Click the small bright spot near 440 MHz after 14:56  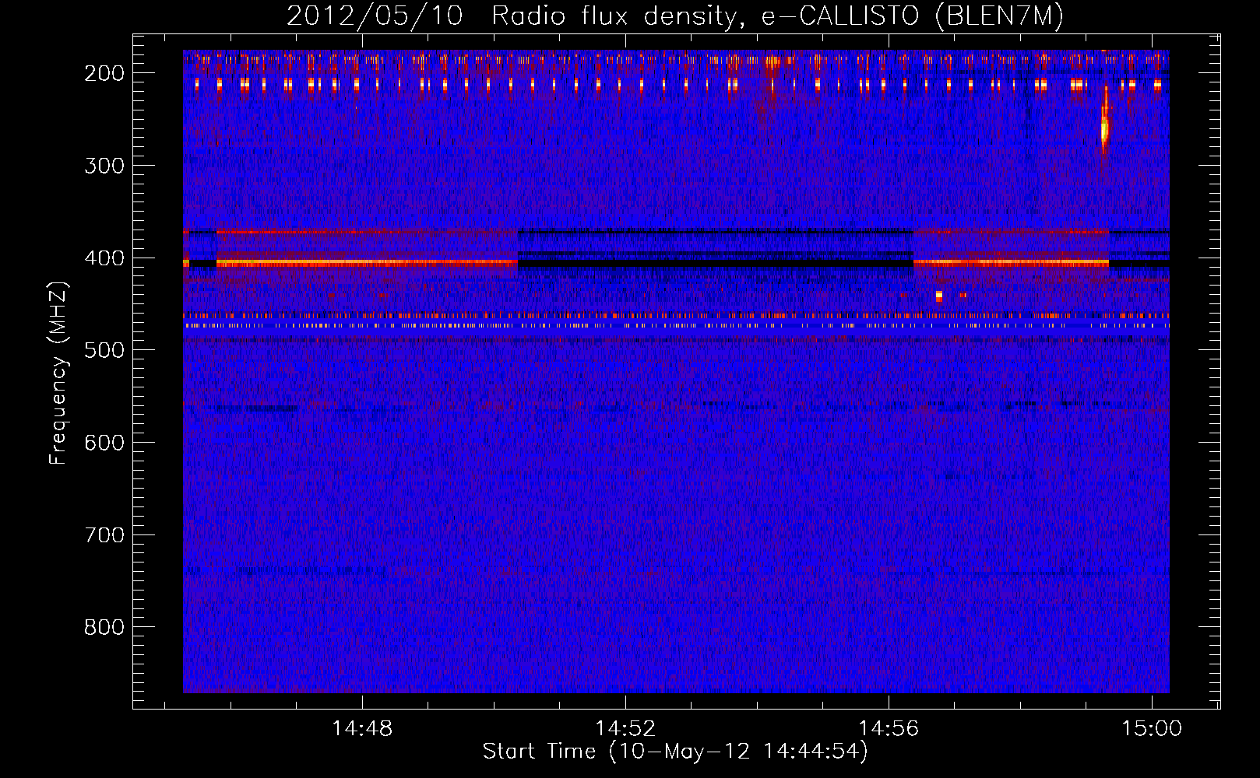pyautogui.click(x=938, y=296)
